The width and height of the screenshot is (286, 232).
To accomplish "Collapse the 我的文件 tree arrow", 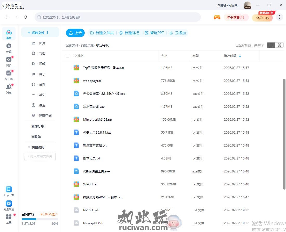I will point(29,33).
